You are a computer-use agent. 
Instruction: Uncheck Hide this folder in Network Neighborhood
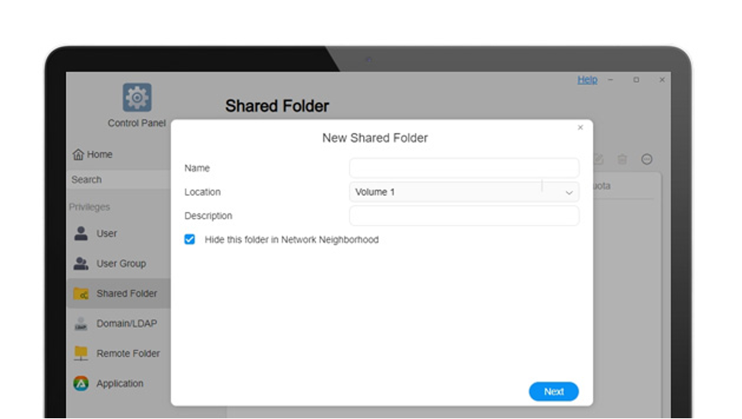(190, 239)
